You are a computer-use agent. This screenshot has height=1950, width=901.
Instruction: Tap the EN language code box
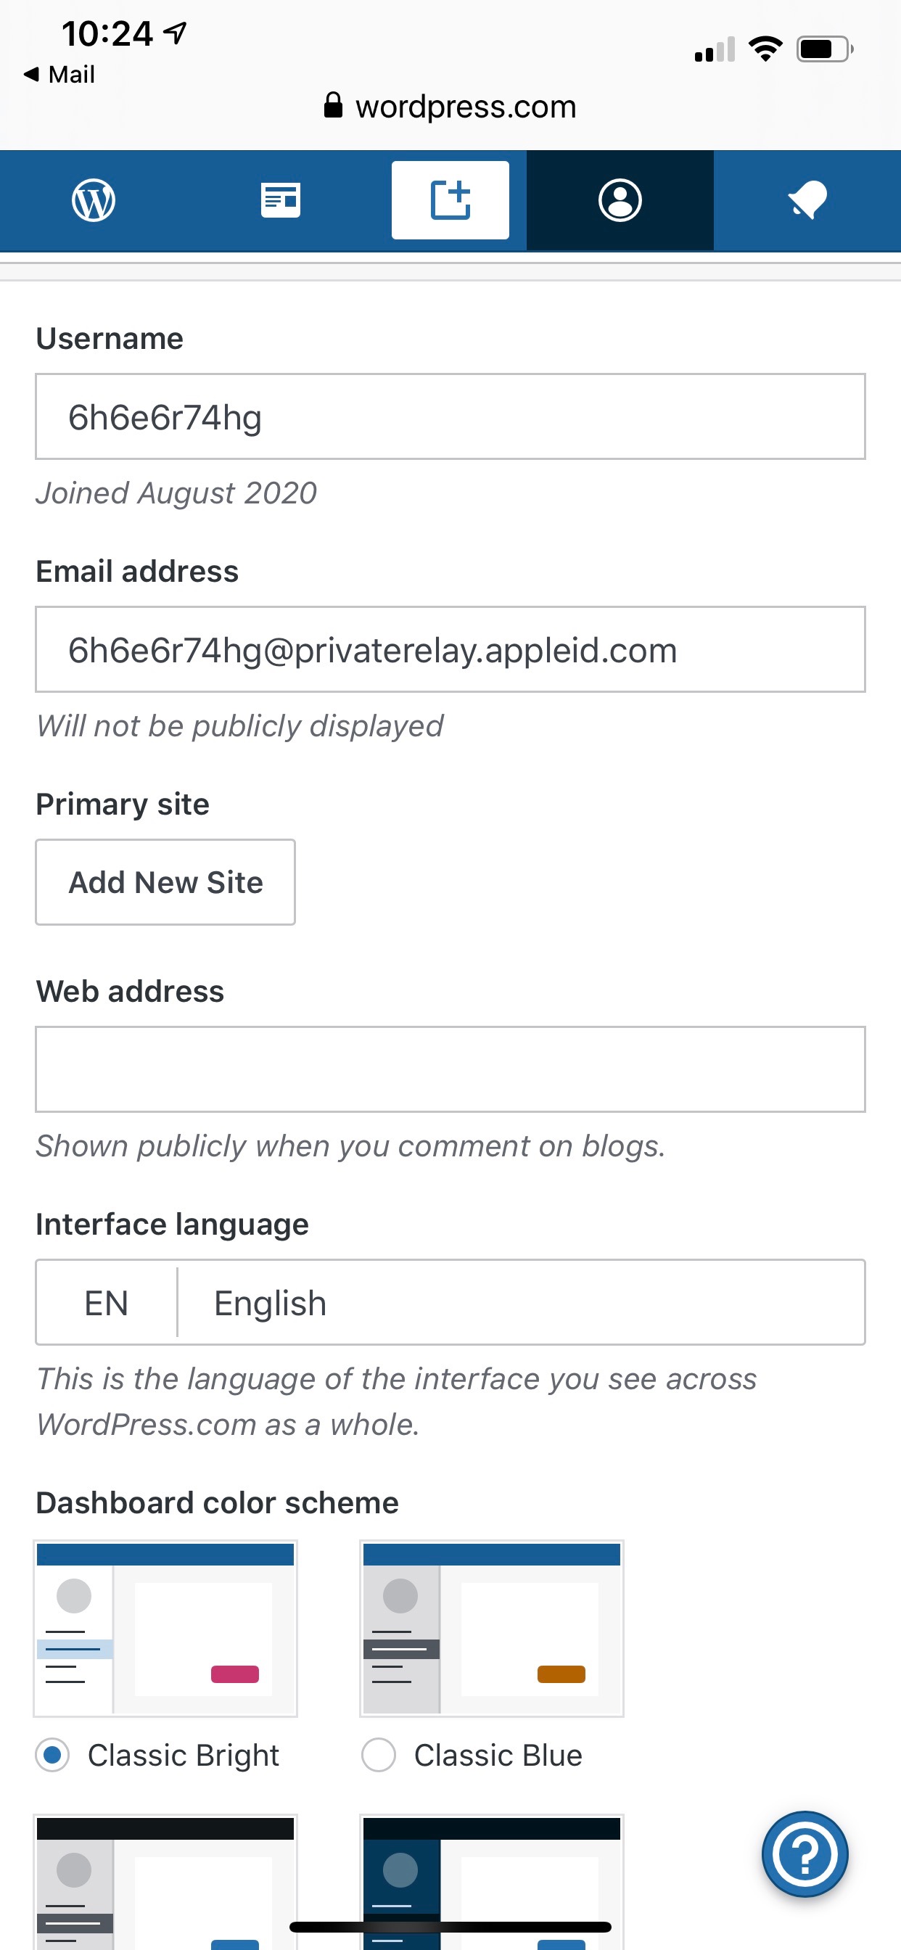pos(106,1303)
